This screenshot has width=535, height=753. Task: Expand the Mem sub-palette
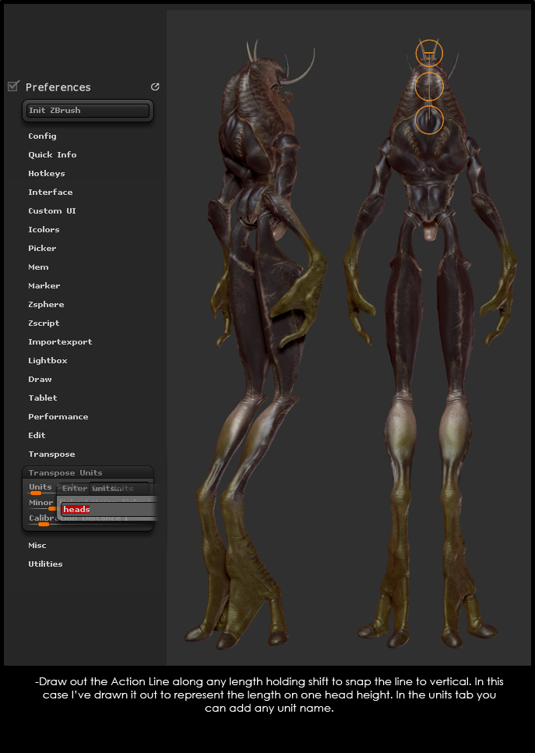pyautogui.click(x=38, y=267)
